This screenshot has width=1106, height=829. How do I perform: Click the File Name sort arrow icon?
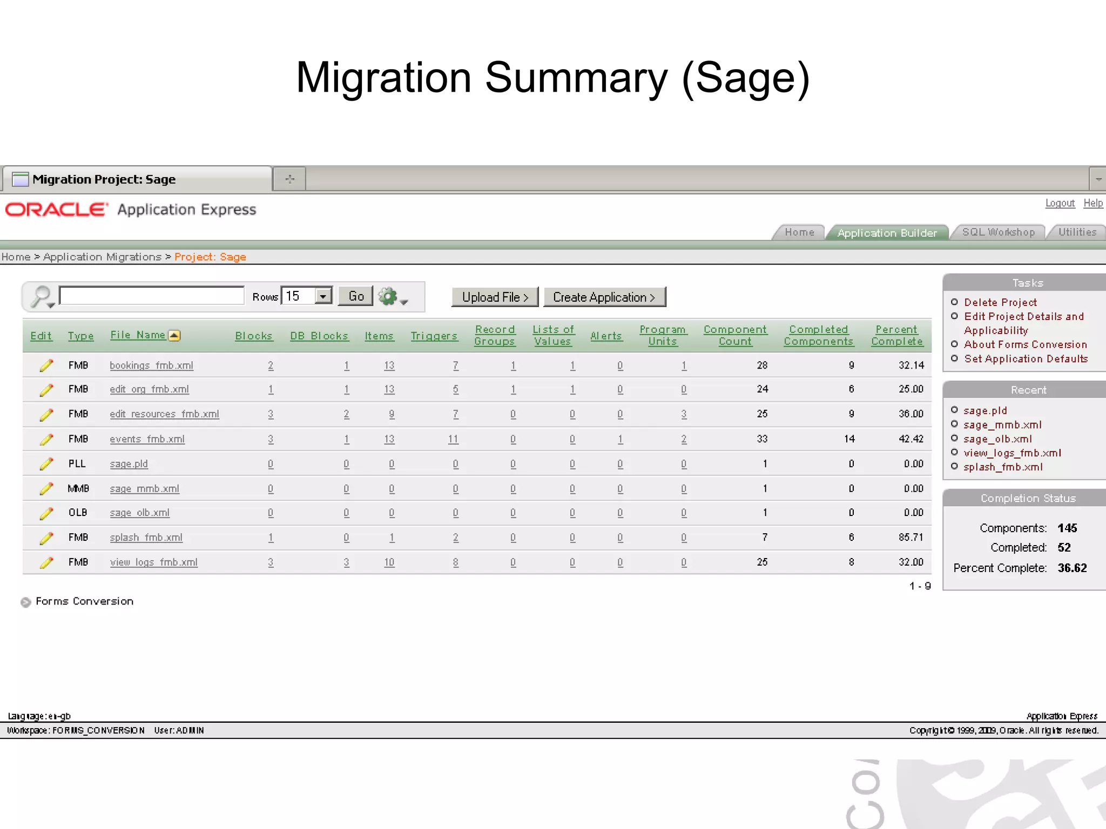point(174,336)
